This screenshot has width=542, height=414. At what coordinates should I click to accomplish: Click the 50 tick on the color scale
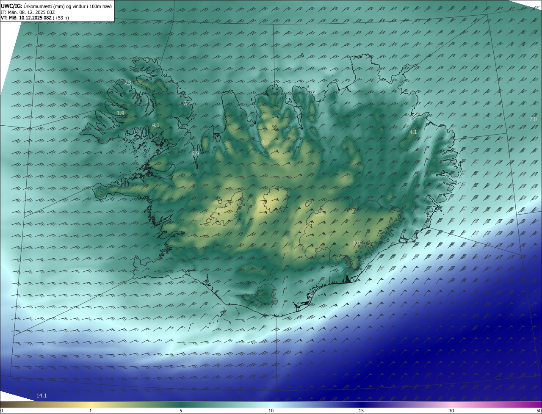[539, 411]
